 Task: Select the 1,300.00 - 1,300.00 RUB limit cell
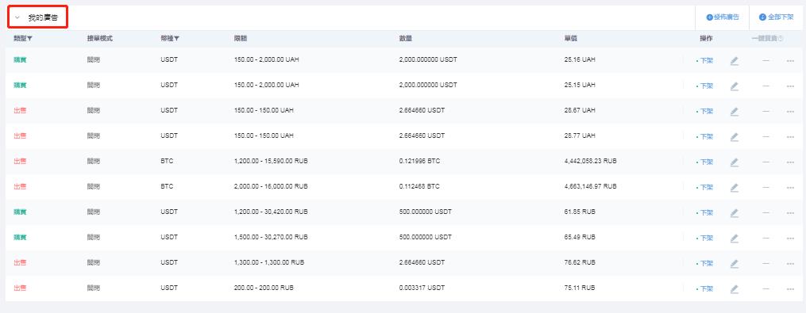269,263
